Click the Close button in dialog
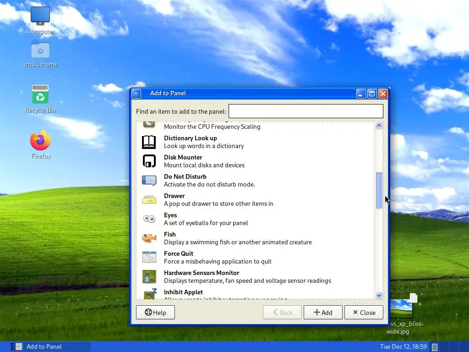 pyautogui.click(x=364, y=313)
